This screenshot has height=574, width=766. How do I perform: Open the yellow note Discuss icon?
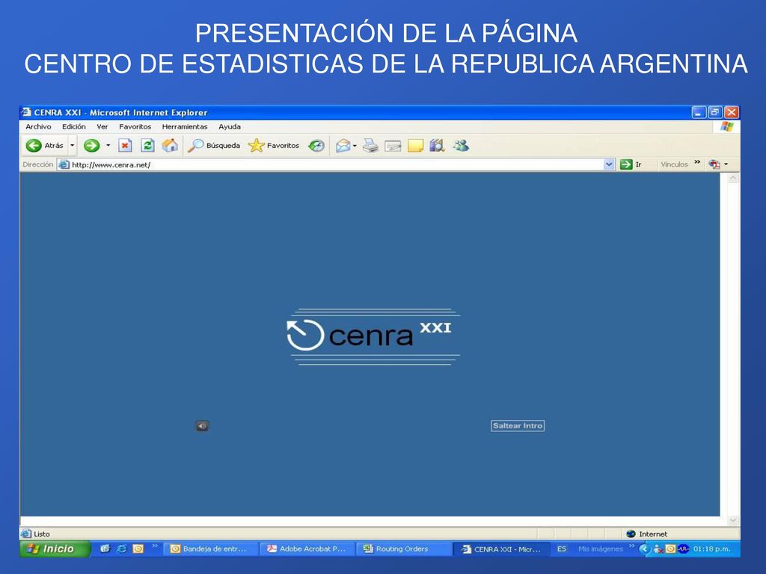click(415, 146)
